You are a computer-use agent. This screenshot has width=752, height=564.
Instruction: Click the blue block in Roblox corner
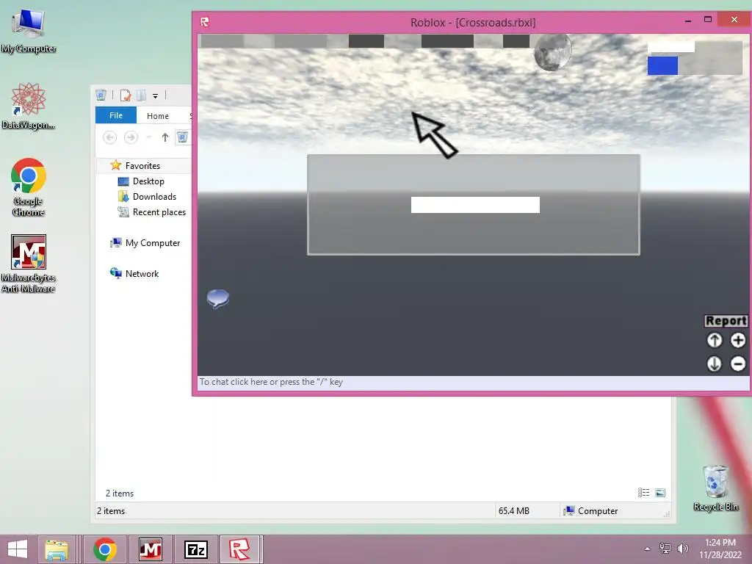point(663,65)
